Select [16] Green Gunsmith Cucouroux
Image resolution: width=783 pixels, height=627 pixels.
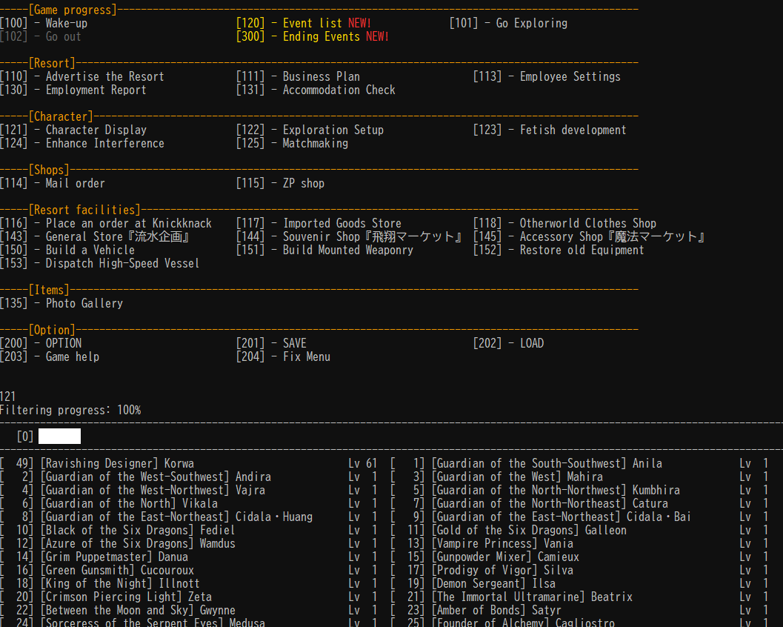coord(188,571)
